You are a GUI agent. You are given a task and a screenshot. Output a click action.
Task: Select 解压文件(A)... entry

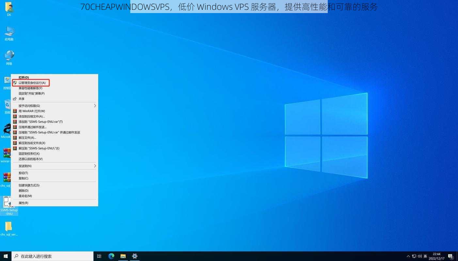[x=55, y=138]
